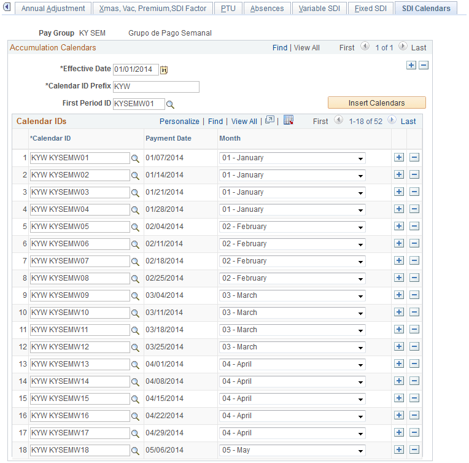Delete Calendar ID row 13 with minus icon
Image resolution: width=469 pixels, height=463 pixels.
tap(414, 364)
